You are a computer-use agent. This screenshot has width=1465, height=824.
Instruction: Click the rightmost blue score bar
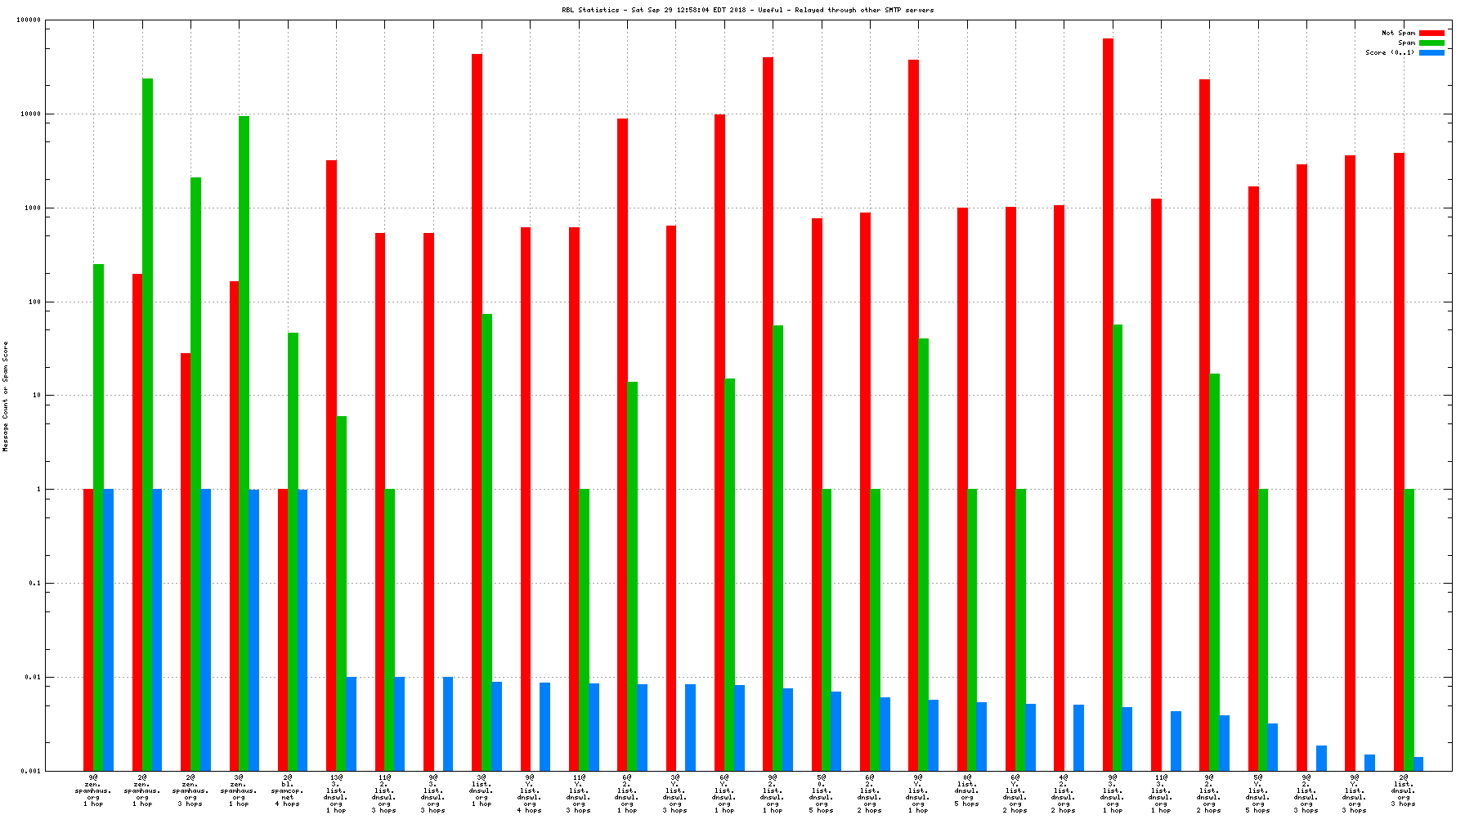(x=1418, y=764)
